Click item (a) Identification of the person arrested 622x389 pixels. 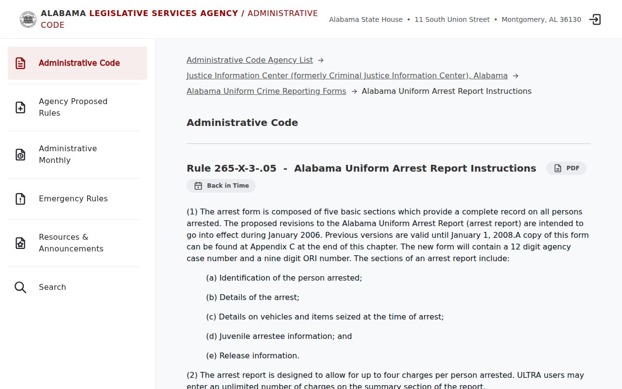[284, 278]
